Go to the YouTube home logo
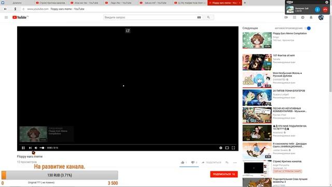The width and height of the screenshot is (332, 187). 20,17
